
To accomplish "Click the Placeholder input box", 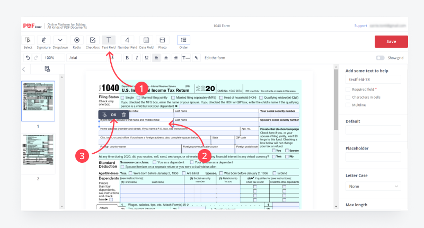I will (x=373, y=157).
